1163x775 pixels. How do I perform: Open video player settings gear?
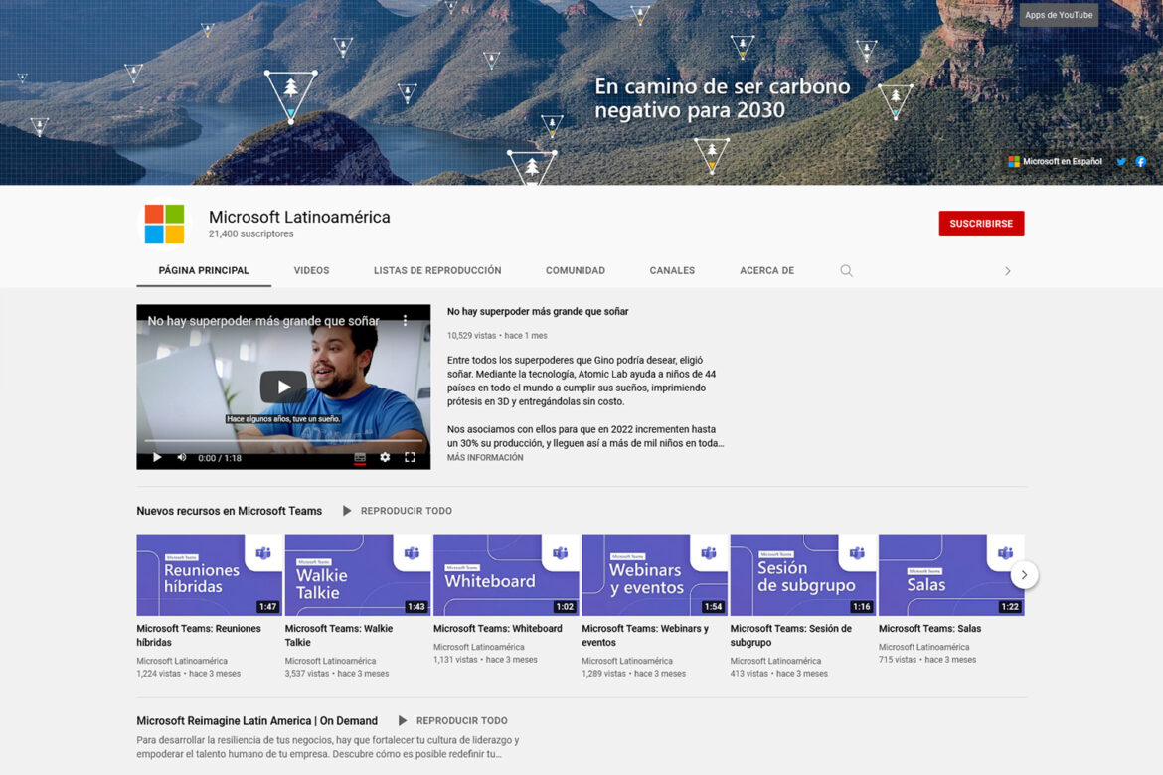point(385,457)
